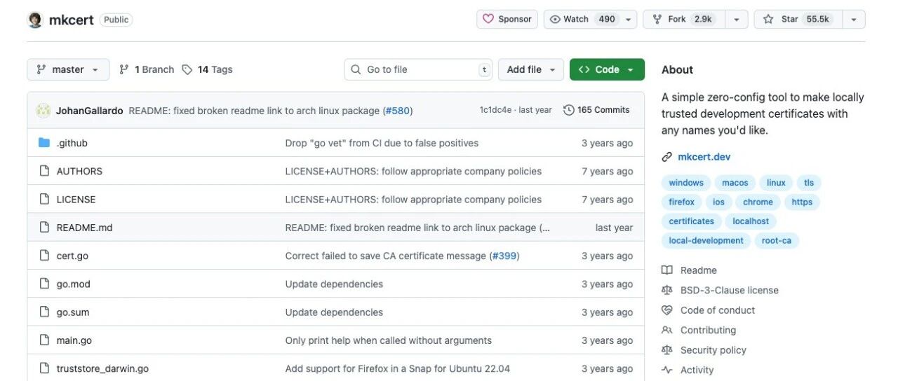The width and height of the screenshot is (898, 381).
Task: Select the root-ca topic tag
Action: 777,240
